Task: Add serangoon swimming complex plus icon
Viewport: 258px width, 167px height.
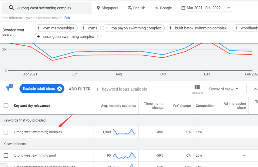Action: tap(39, 36)
